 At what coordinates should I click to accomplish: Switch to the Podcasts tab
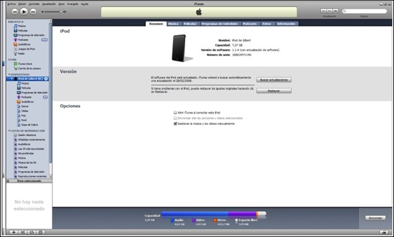249,24
